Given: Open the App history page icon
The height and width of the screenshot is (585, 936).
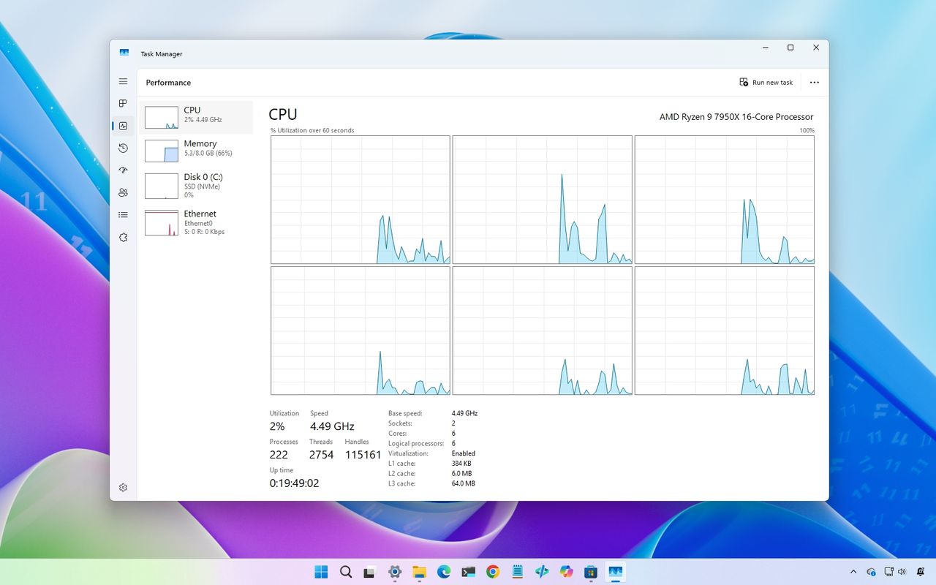Looking at the screenshot, I should pos(123,148).
